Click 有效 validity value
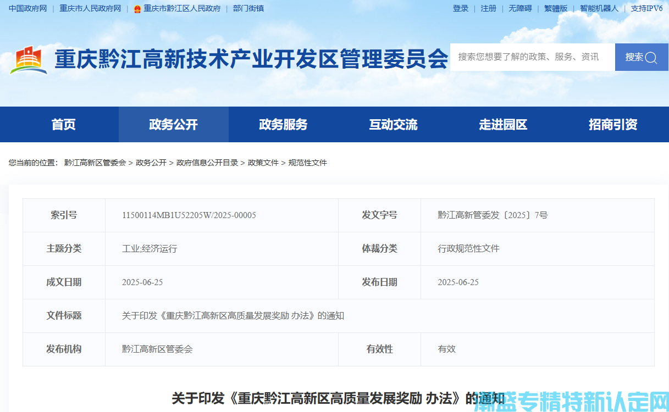The height and width of the screenshot is (412, 669). click(446, 349)
